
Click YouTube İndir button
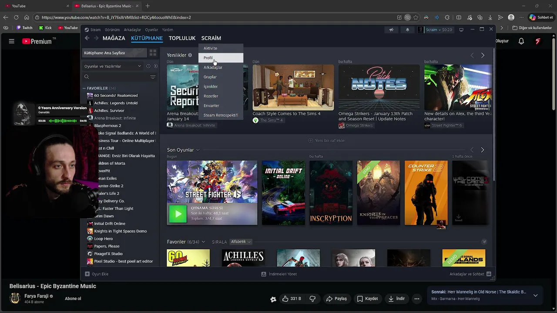pos(396,299)
